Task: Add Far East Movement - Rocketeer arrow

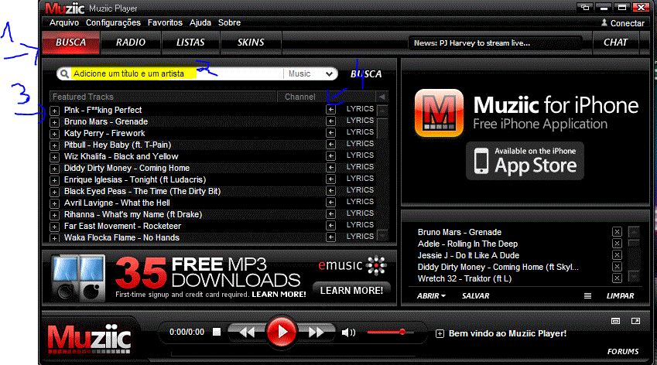Action: point(331,226)
